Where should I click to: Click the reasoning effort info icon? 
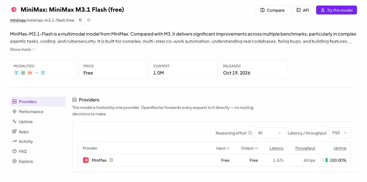click(x=250, y=133)
